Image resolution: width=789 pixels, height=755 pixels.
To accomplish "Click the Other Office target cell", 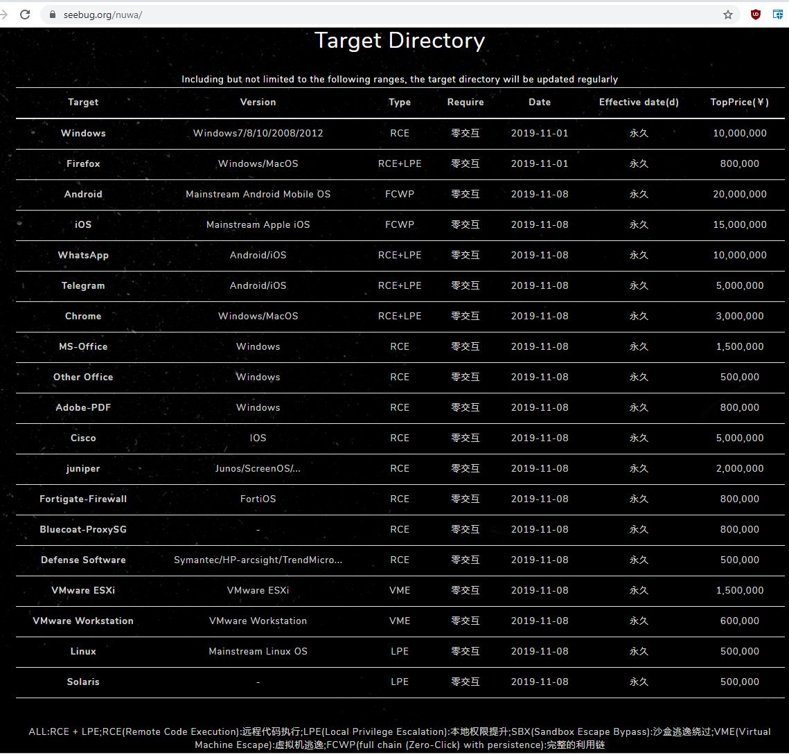I will click(83, 377).
